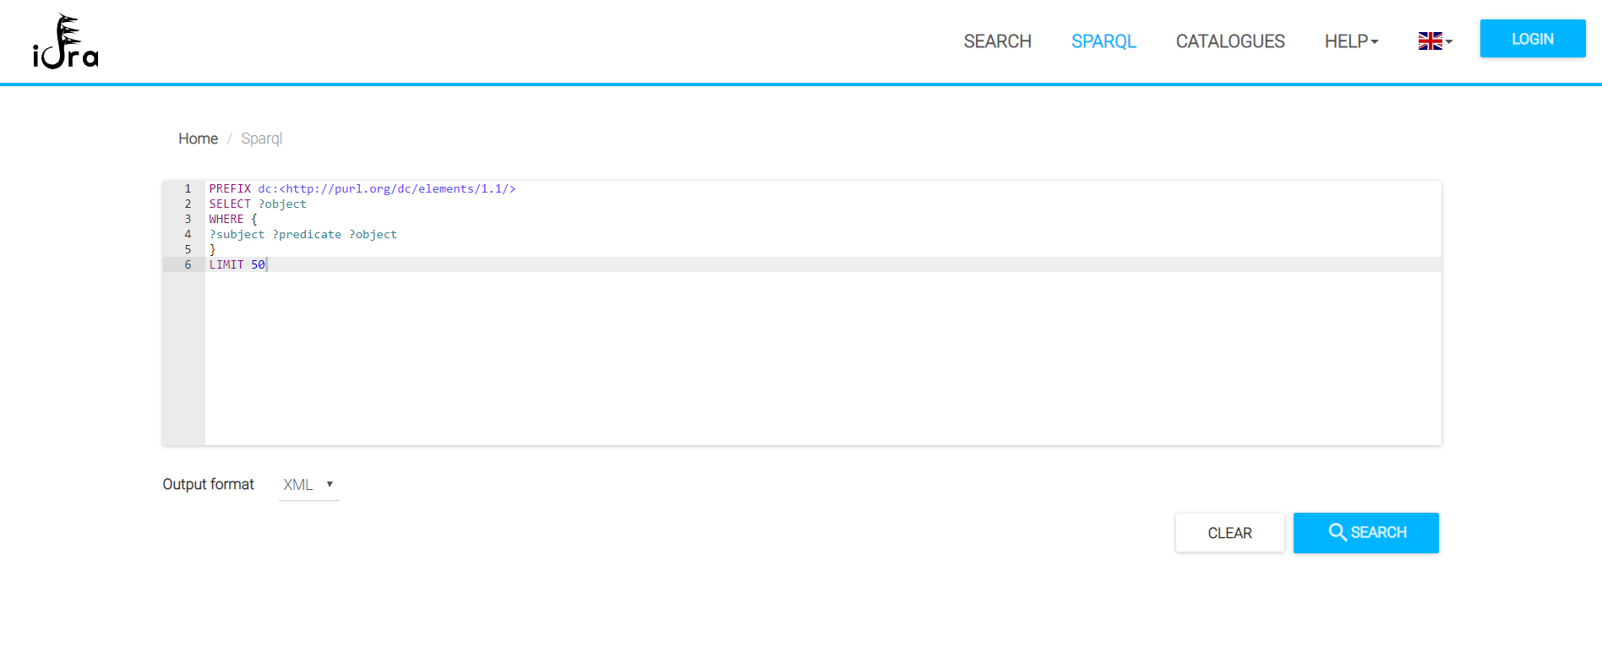The image size is (1602, 653).
Task: Click the CLEAR button
Action: pos(1229,533)
